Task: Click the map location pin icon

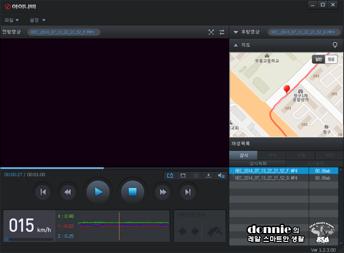Action: pos(335,45)
